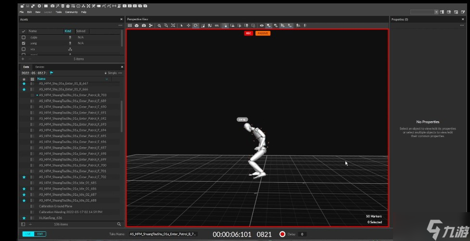Check the vcs asset checkbox
This screenshot has height=241, width=470.
point(24,49)
